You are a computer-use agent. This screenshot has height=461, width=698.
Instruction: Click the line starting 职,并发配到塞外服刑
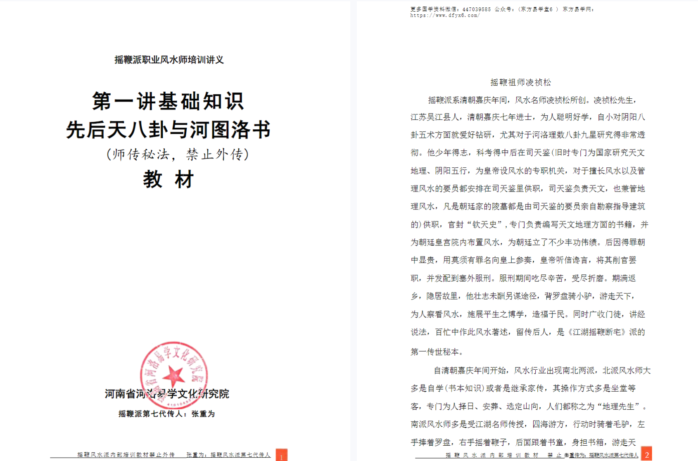523,278
